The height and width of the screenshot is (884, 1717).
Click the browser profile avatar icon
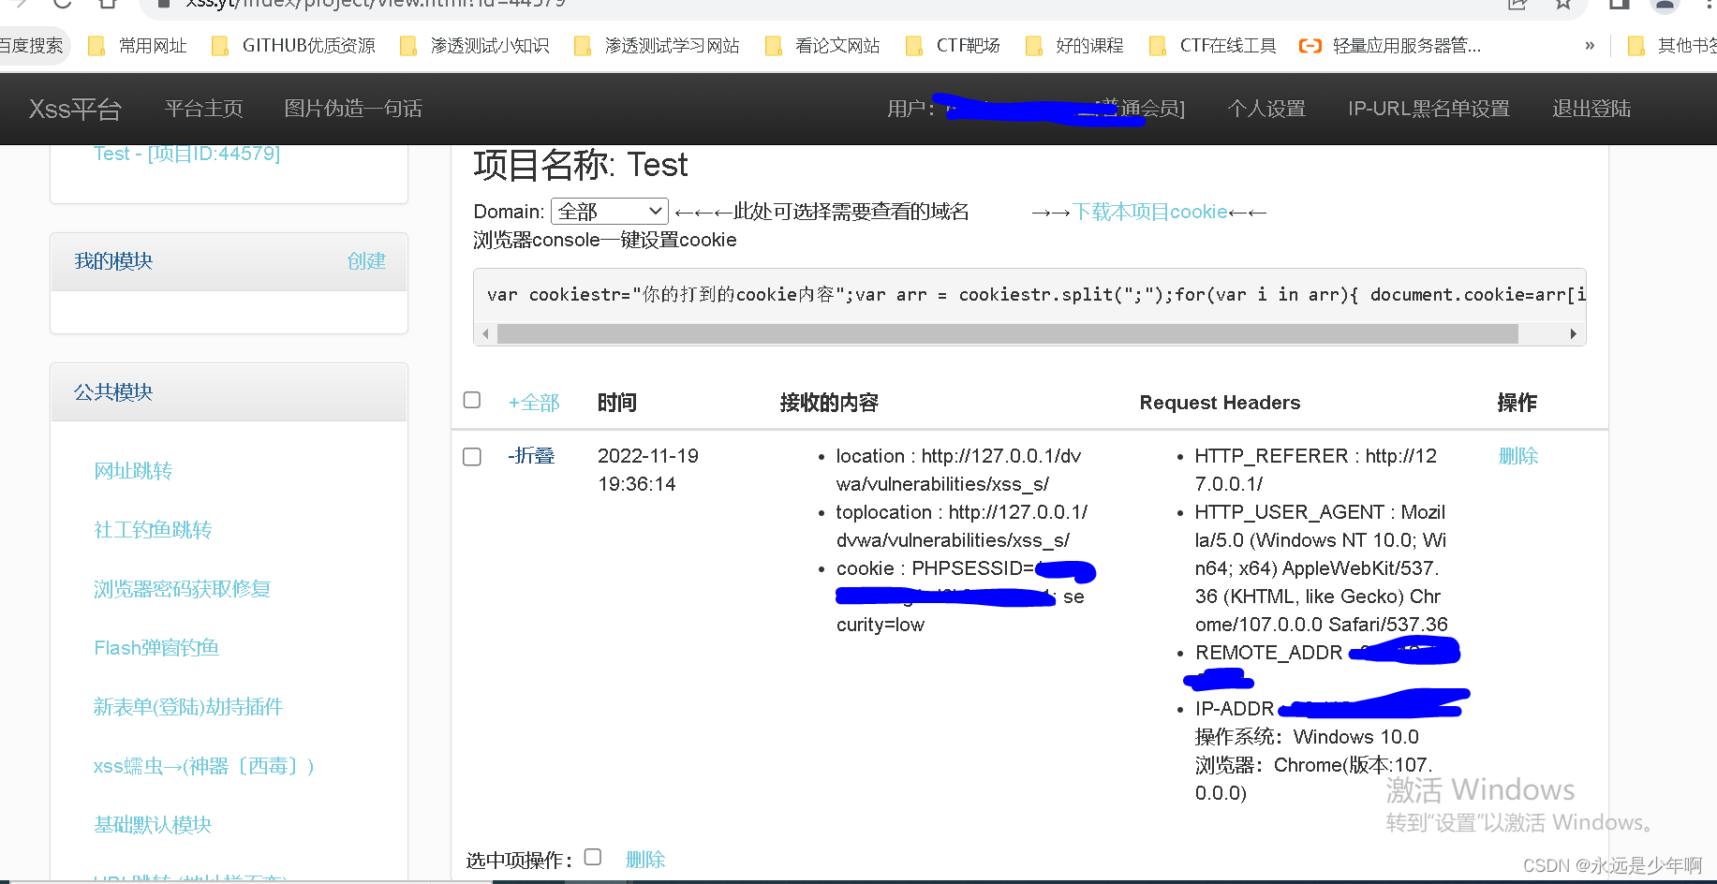pyautogui.click(x=1665, y=4)
